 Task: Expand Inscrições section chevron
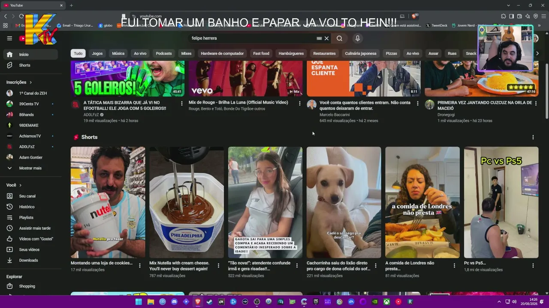(x=30, y=82)
